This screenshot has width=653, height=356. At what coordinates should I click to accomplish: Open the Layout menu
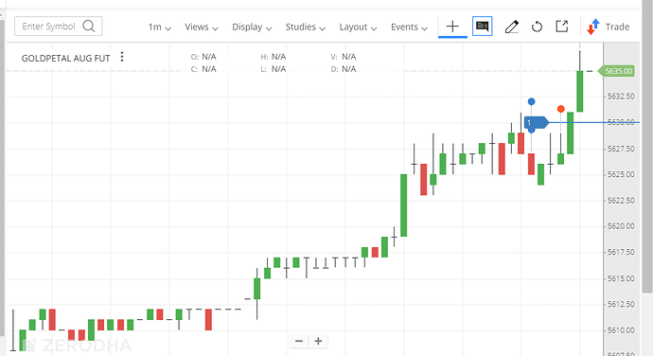coord(358,27)
